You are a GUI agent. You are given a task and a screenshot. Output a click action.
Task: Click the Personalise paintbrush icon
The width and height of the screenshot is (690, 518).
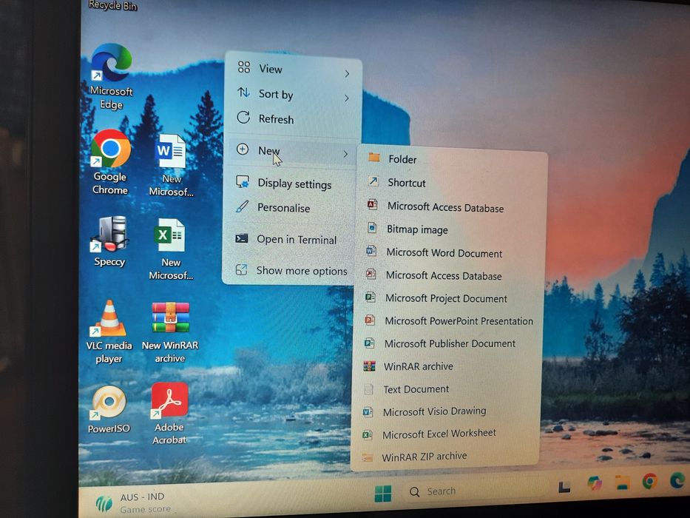pos(242,206)
